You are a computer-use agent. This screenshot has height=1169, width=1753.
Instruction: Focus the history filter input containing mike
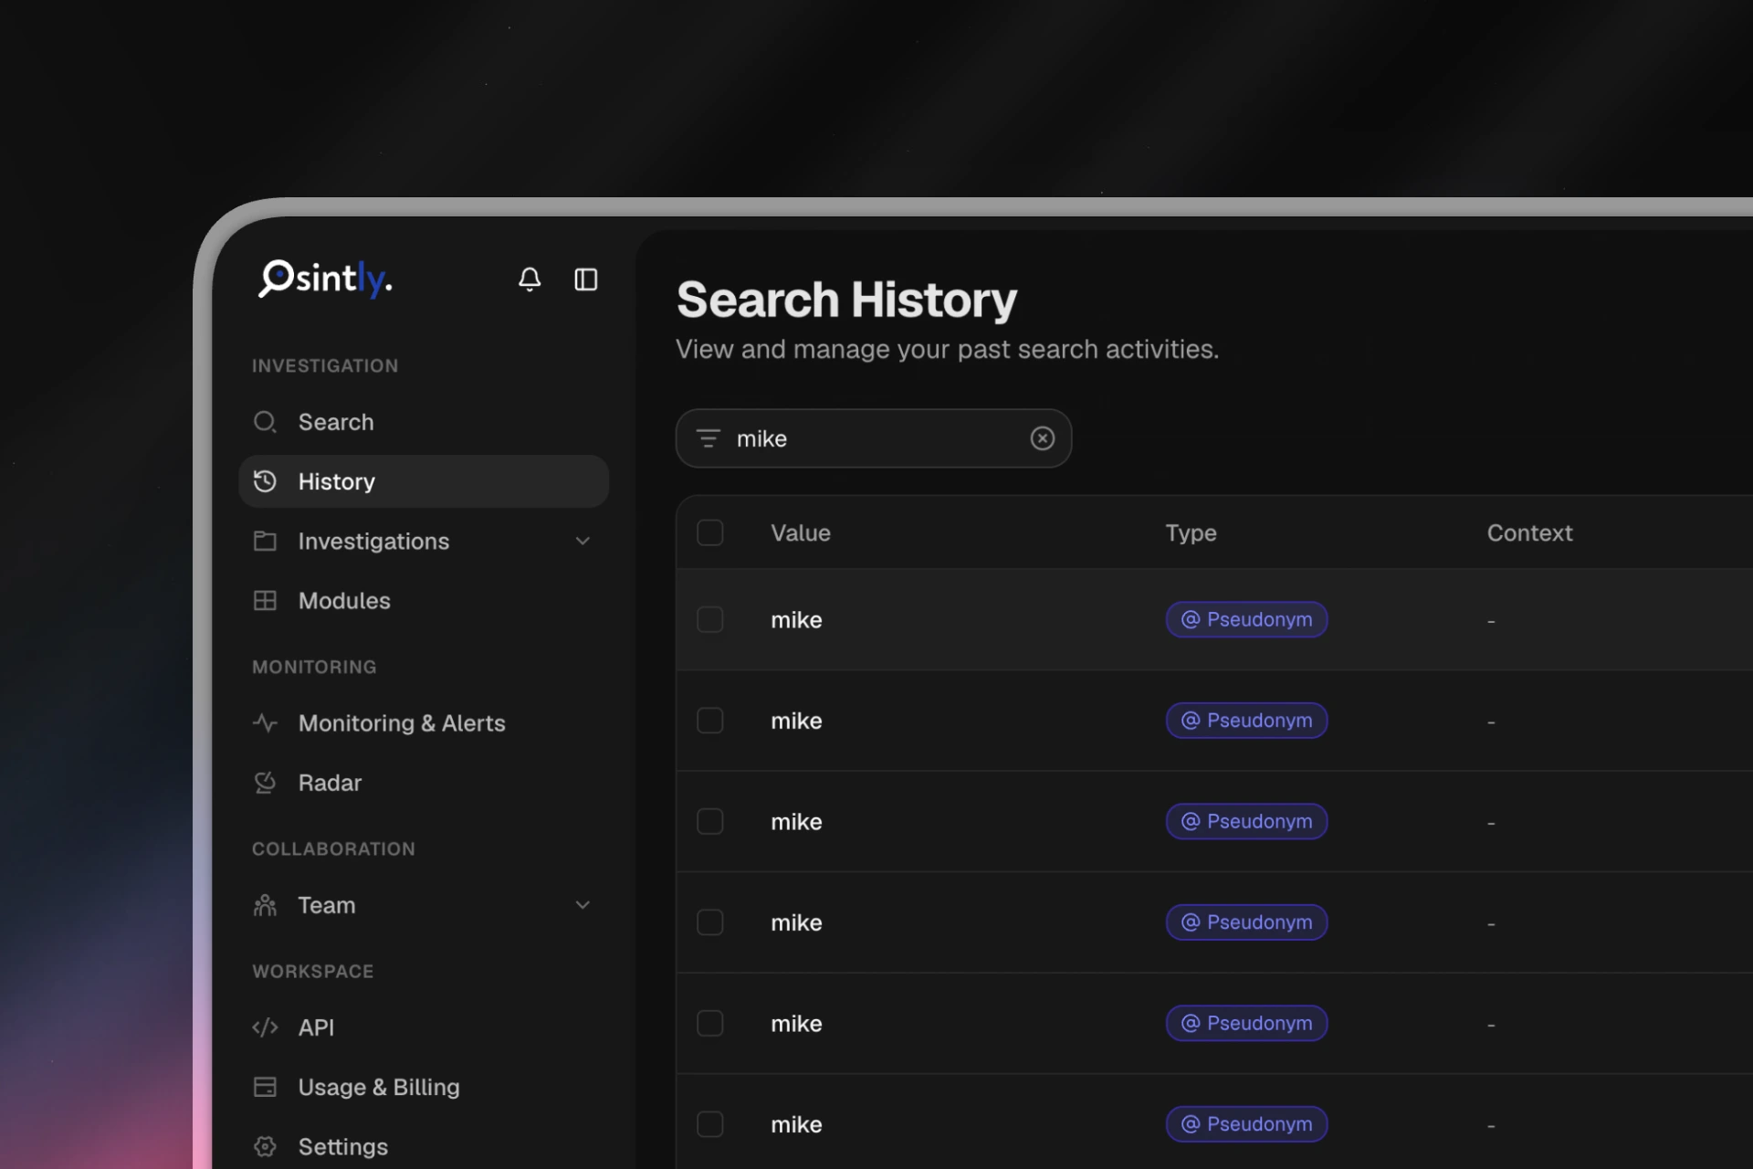[874, 438]
